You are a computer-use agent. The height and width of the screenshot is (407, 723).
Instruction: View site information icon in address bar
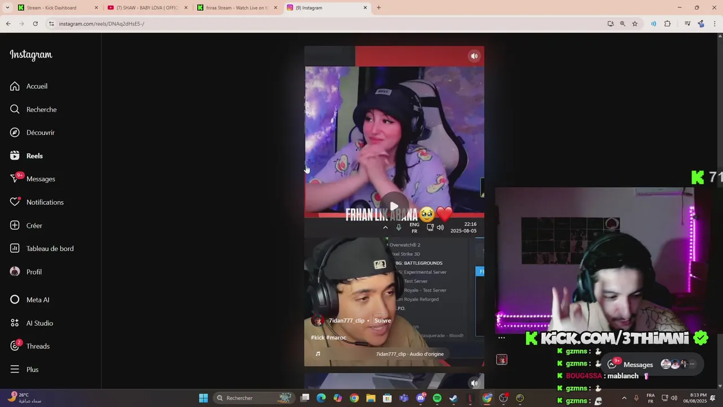[51, 24]
